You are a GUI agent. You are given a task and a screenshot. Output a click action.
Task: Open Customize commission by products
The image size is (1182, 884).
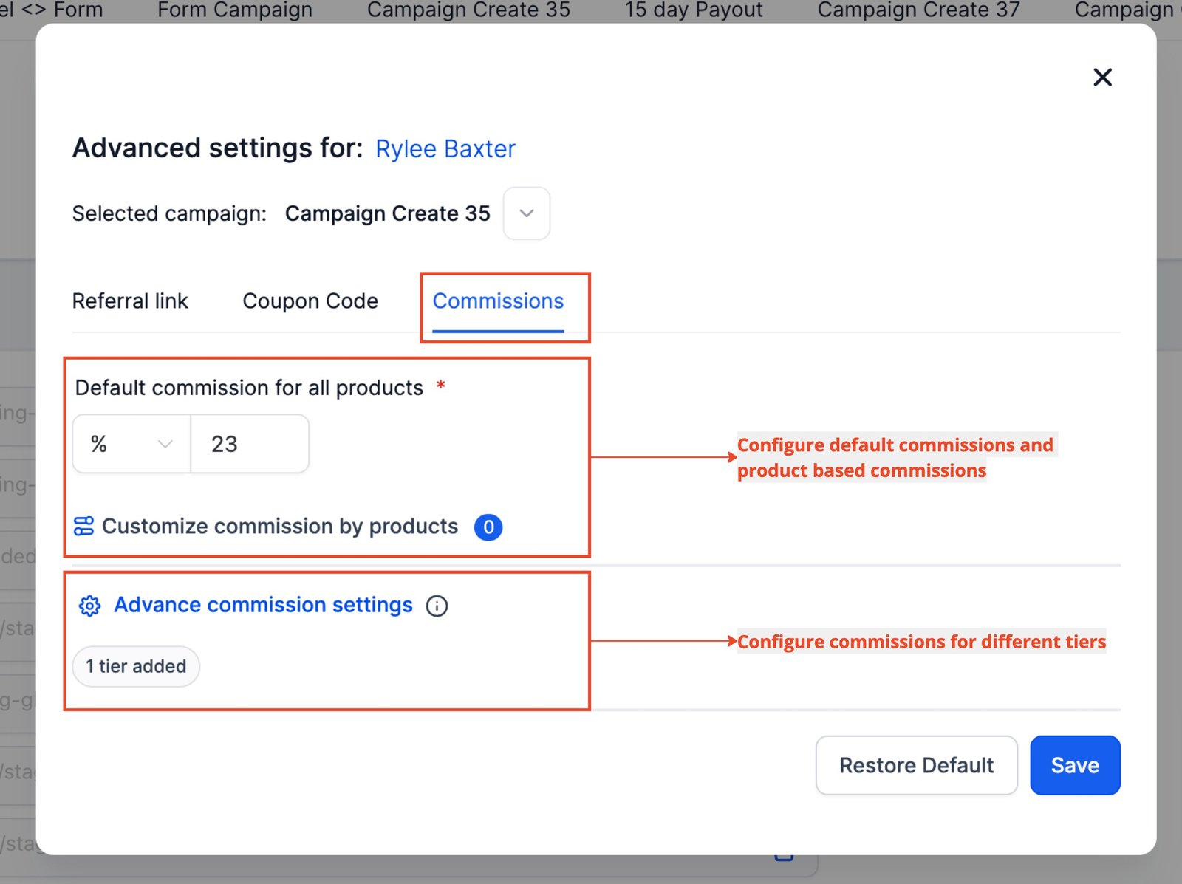click(x=279, y=527)
